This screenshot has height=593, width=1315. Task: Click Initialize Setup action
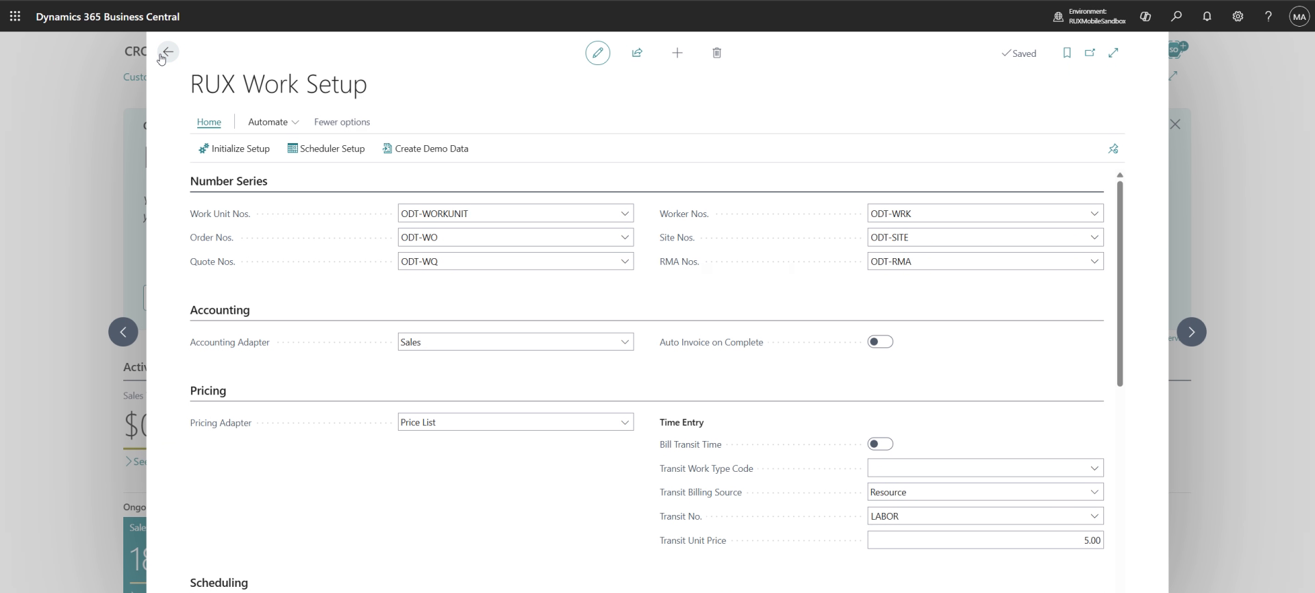[x=234, y=149]
